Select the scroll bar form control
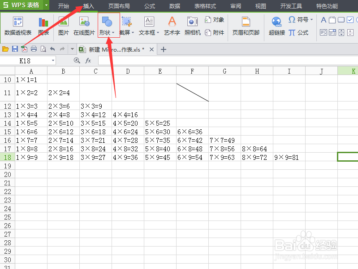 coord(341,32)
